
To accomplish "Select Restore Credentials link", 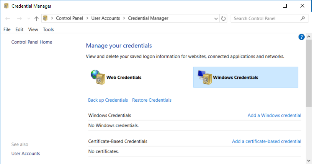I will [x=152, y=100].
